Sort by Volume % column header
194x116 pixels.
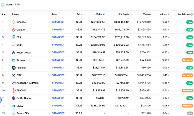(x=164, y=14)
